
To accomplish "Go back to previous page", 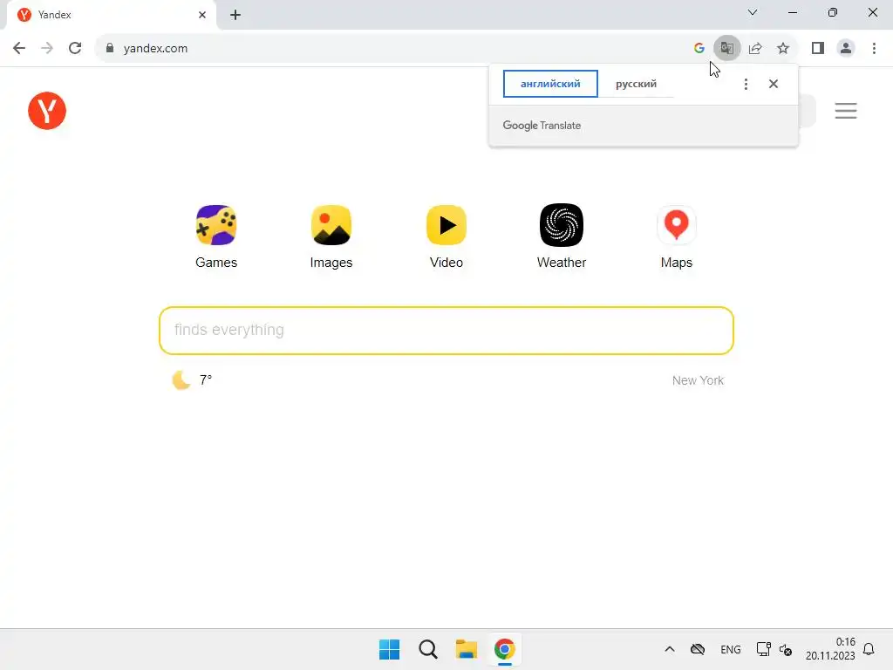I will 19,48.
